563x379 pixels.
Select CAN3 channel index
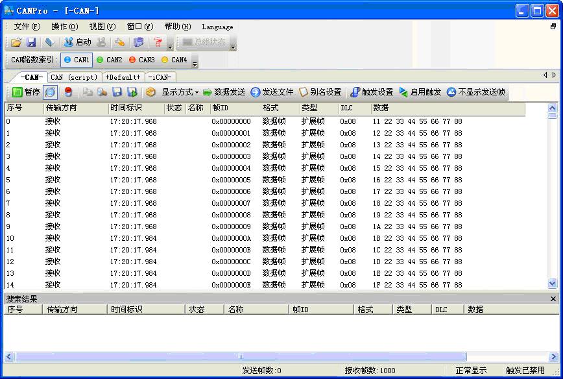click(142, 60)
